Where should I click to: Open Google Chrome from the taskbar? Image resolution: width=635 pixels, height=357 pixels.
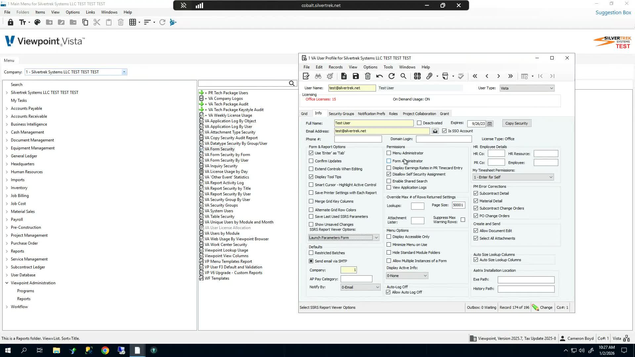pos(105,350)
